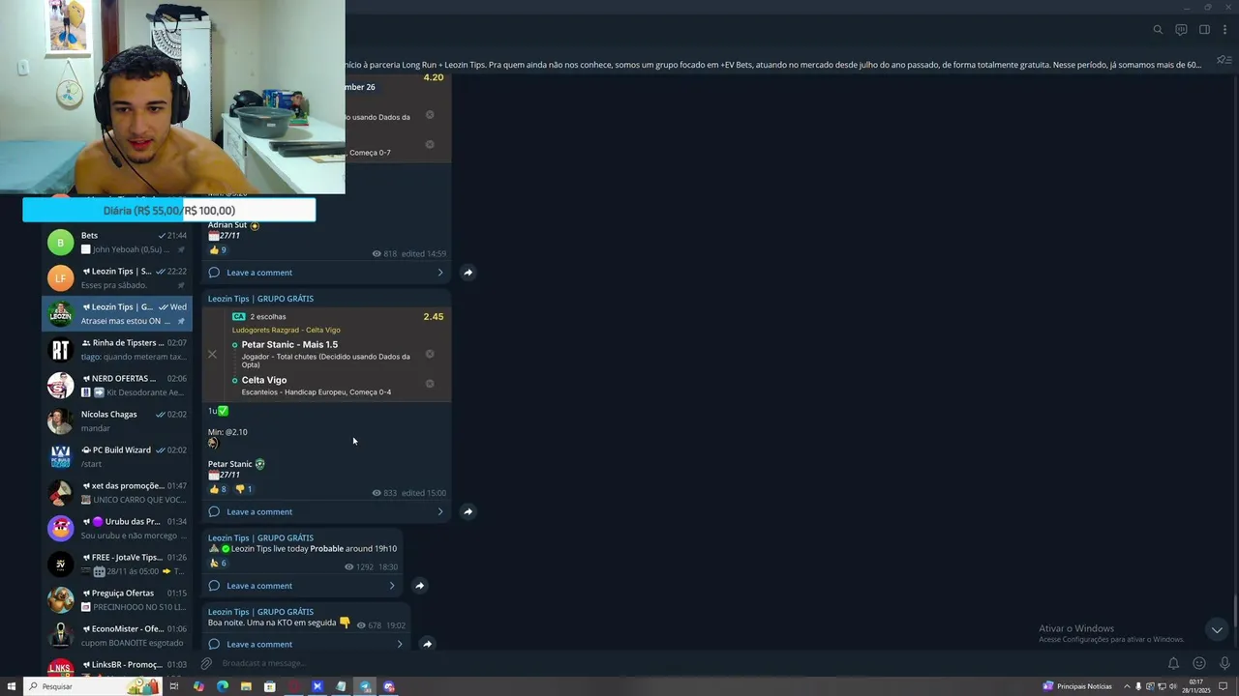Remove the Celta Vigo selection
Viewport: 1239px width, 696px height.
[x=430, y=384]
